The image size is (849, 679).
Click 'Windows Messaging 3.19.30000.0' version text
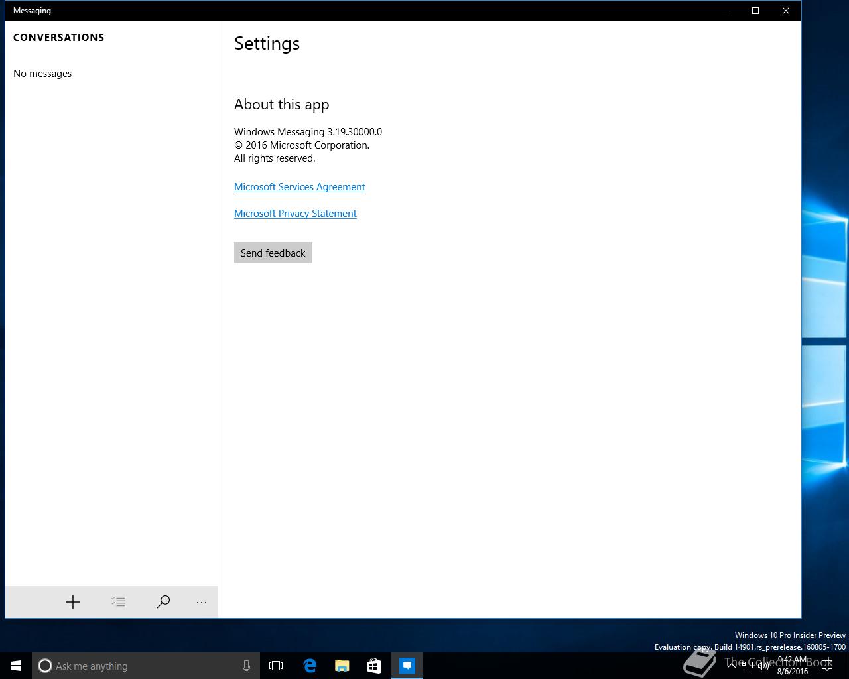308,132
